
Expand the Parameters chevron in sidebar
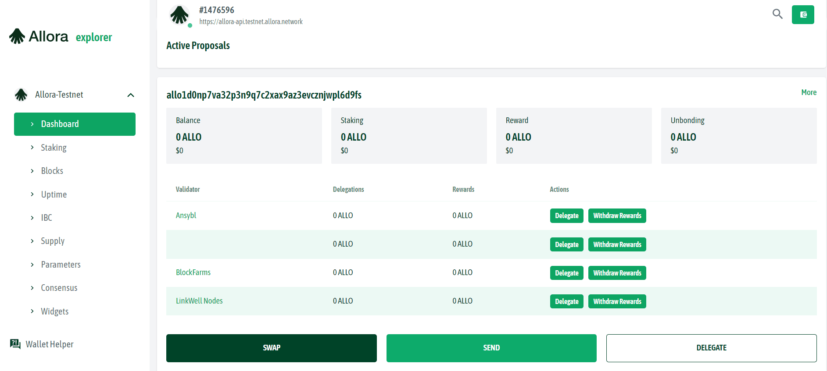[32, 265]
